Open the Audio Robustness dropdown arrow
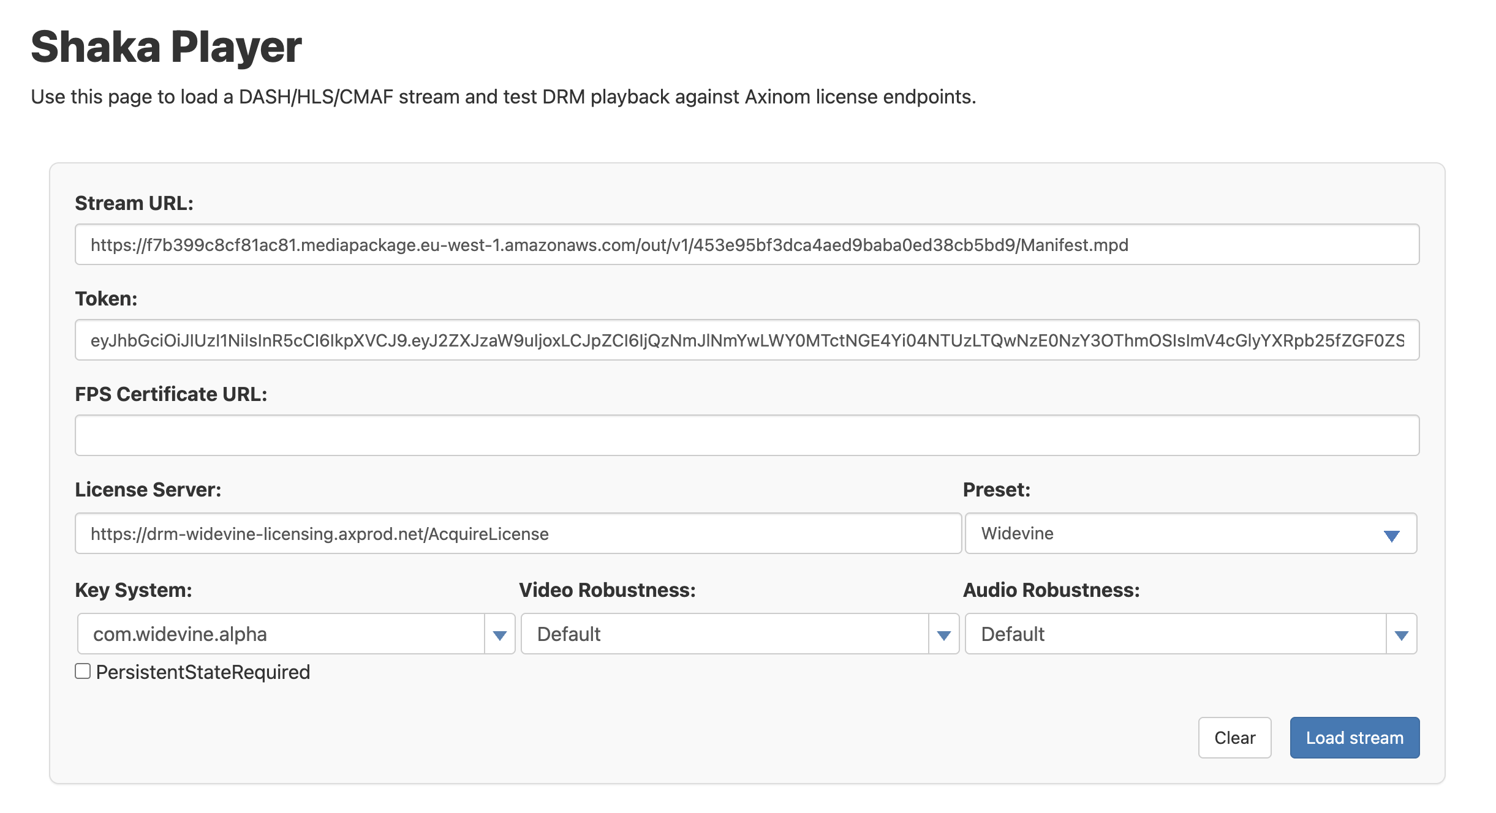 1401,635
